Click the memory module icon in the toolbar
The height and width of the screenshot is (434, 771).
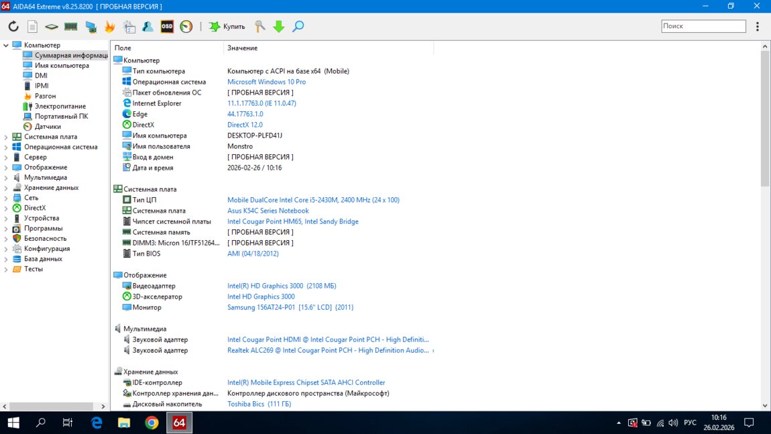coord(71,27)
